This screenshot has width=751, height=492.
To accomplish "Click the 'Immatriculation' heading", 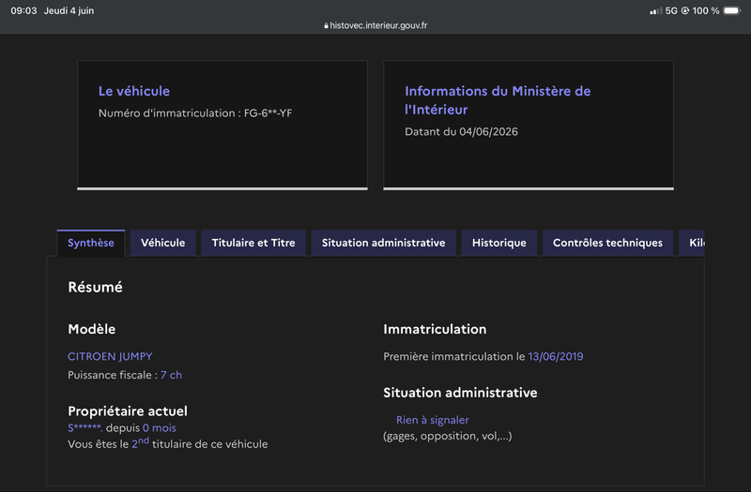I will point(435,329).
